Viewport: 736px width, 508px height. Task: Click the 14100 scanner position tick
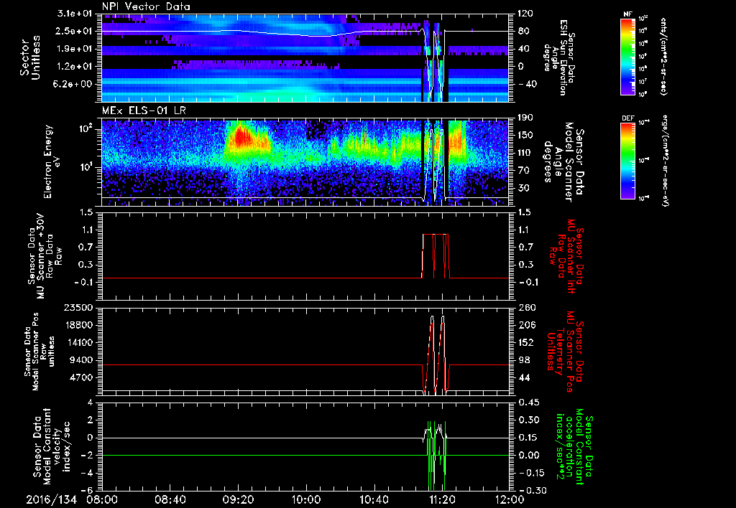click(80, 342)
